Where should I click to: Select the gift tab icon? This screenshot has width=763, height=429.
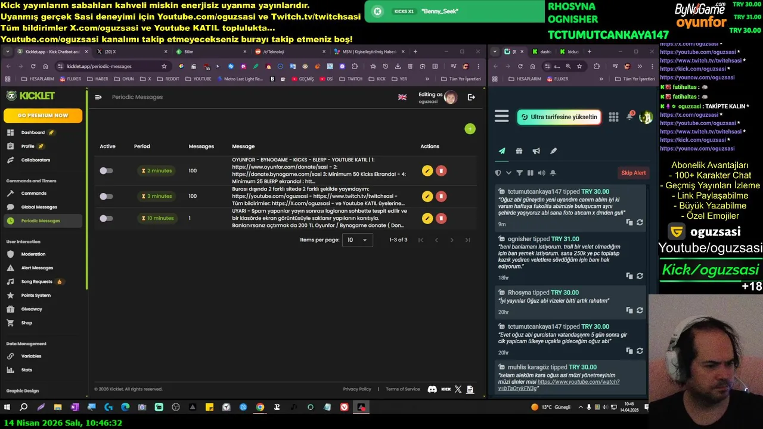click(x=519, y=151)
